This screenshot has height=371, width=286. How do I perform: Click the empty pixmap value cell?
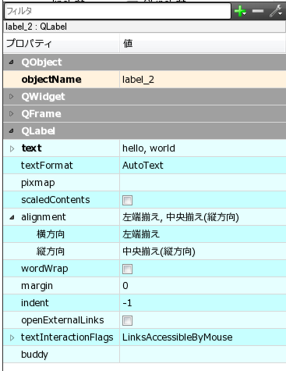203,183
